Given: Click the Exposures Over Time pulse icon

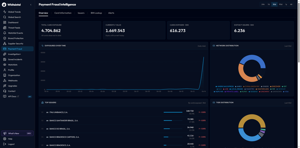Looking at the screenshot, I should pyautogui.click(x=42, y=46).
